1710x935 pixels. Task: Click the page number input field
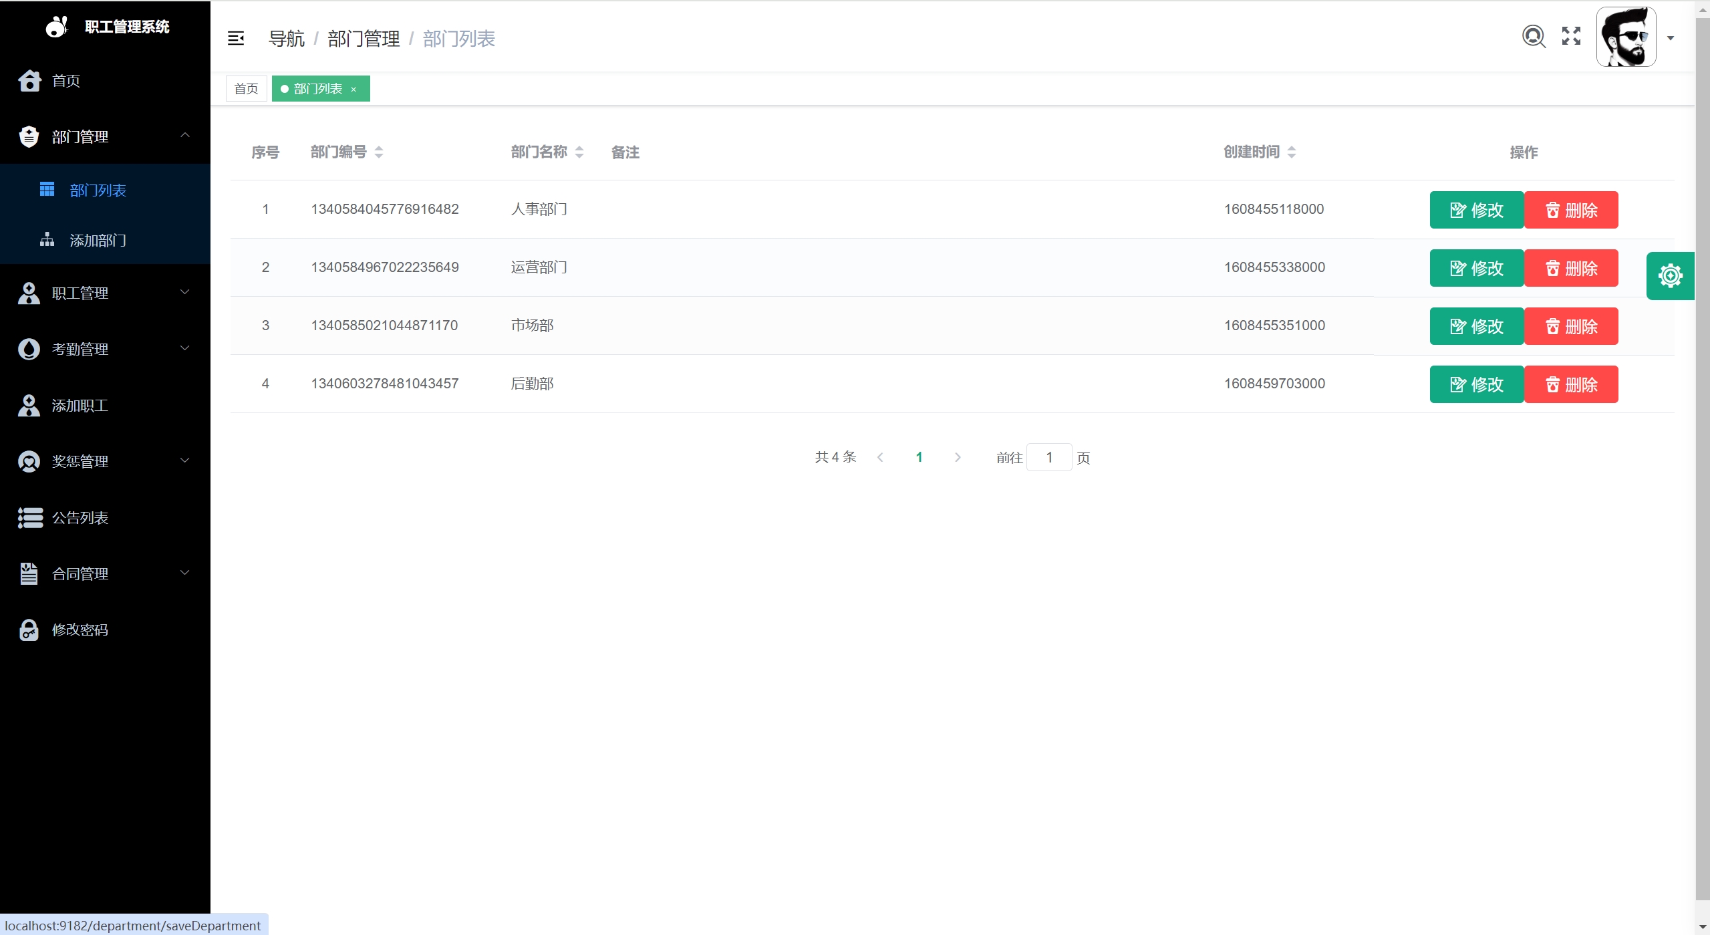point(1048,457)
